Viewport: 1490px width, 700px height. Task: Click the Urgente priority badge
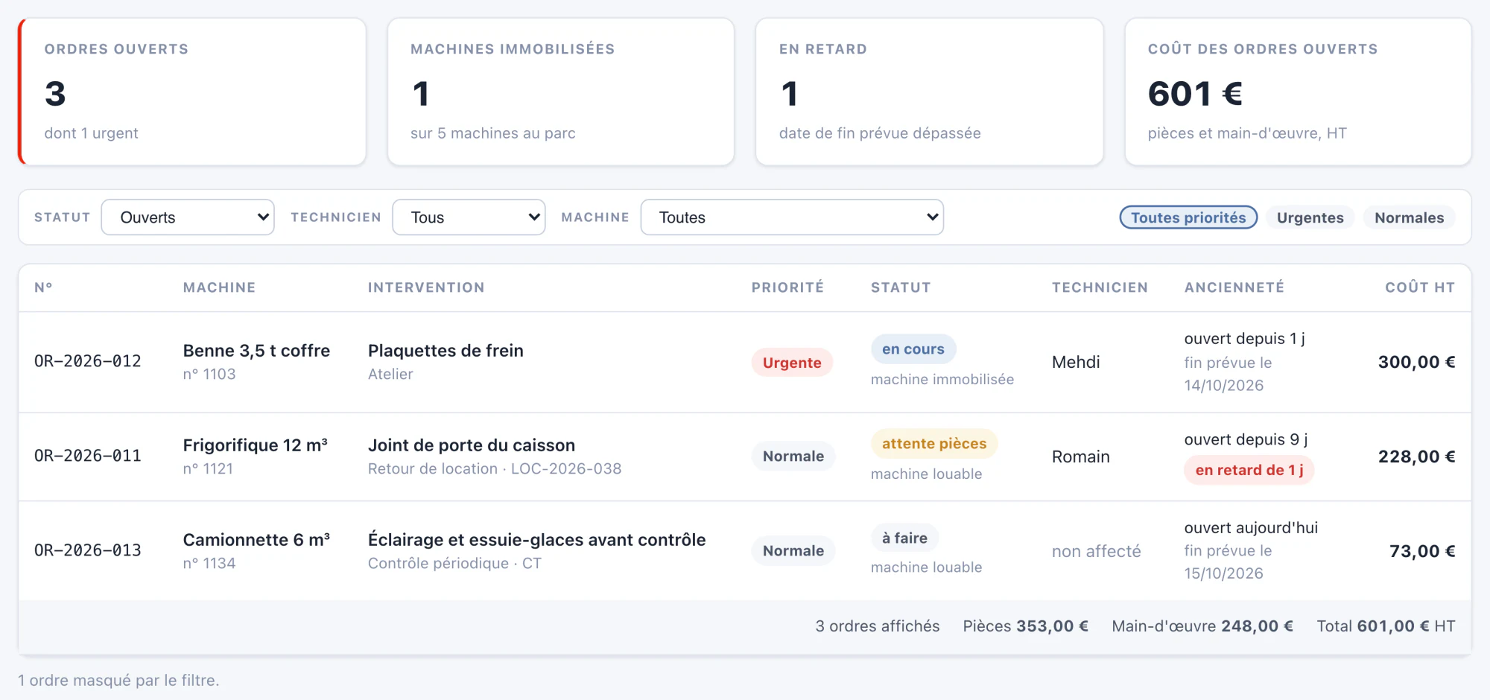pos(792,363)
